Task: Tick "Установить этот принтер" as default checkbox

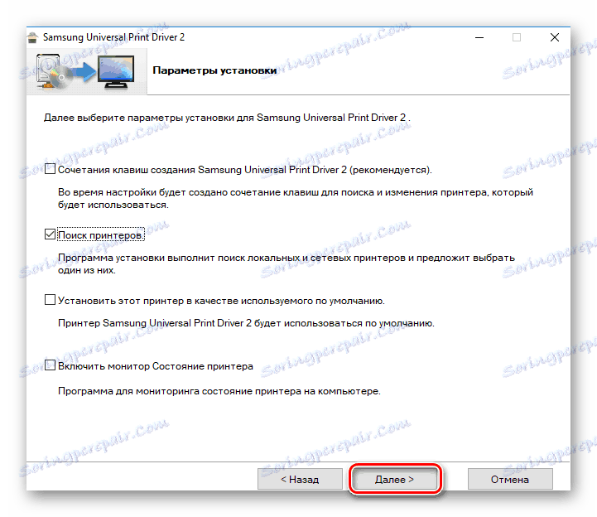Action: [x=50, y=300]
